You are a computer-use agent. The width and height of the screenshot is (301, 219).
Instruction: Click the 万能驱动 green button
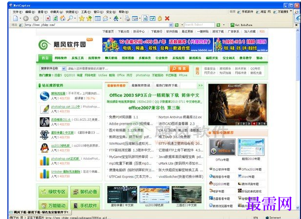pos(53,205)
